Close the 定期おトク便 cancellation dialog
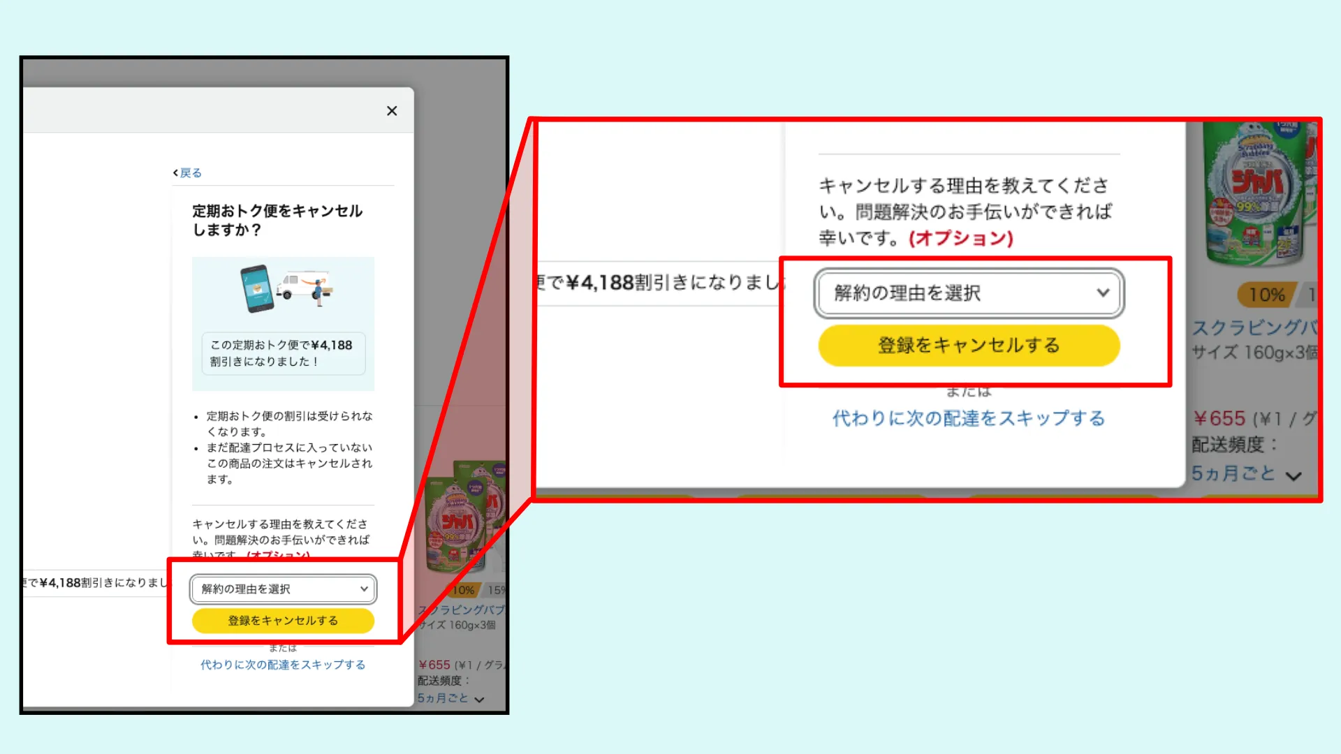 click(x=391, y=110)
